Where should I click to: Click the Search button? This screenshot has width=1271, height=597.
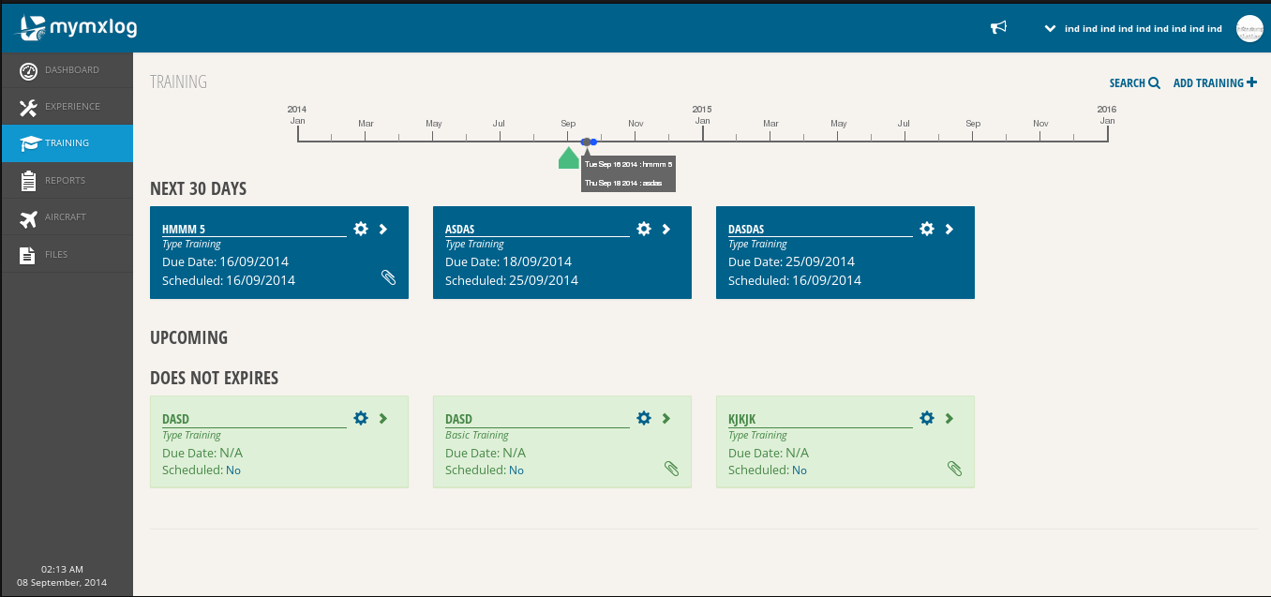1134,83
